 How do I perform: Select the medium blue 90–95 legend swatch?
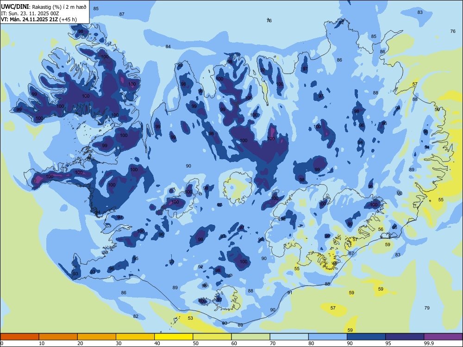[x=366, y=337]
